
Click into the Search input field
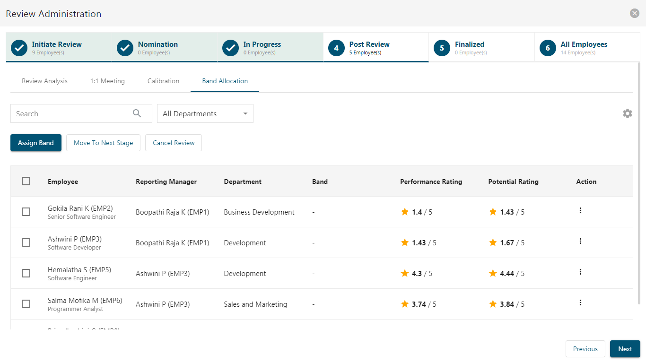(x=71, y=113)
